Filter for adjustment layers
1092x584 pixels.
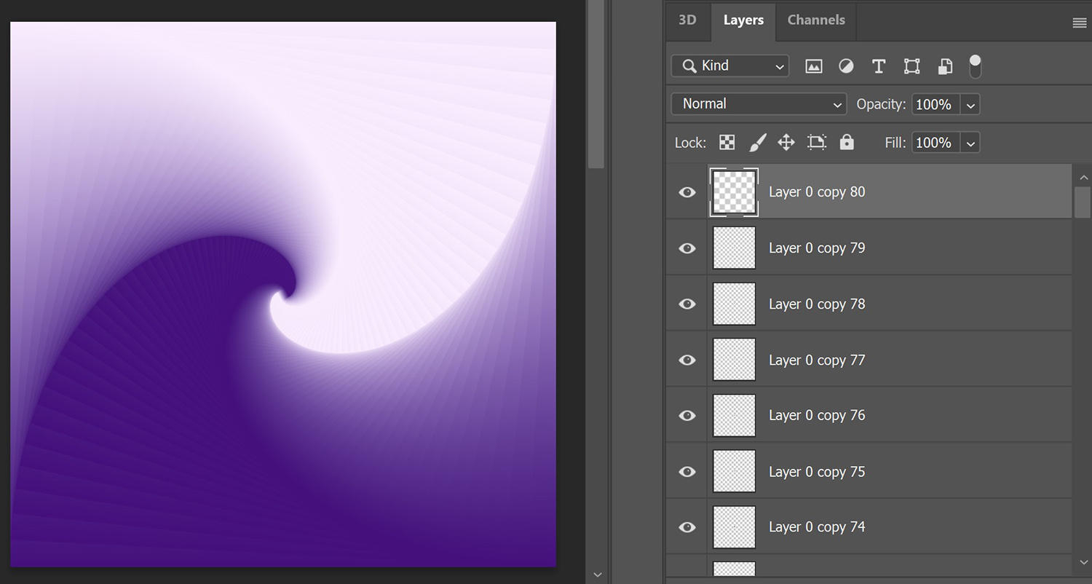846,66
